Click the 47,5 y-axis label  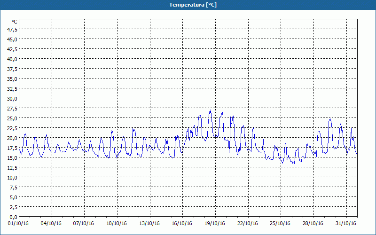(x=13, y=30)
